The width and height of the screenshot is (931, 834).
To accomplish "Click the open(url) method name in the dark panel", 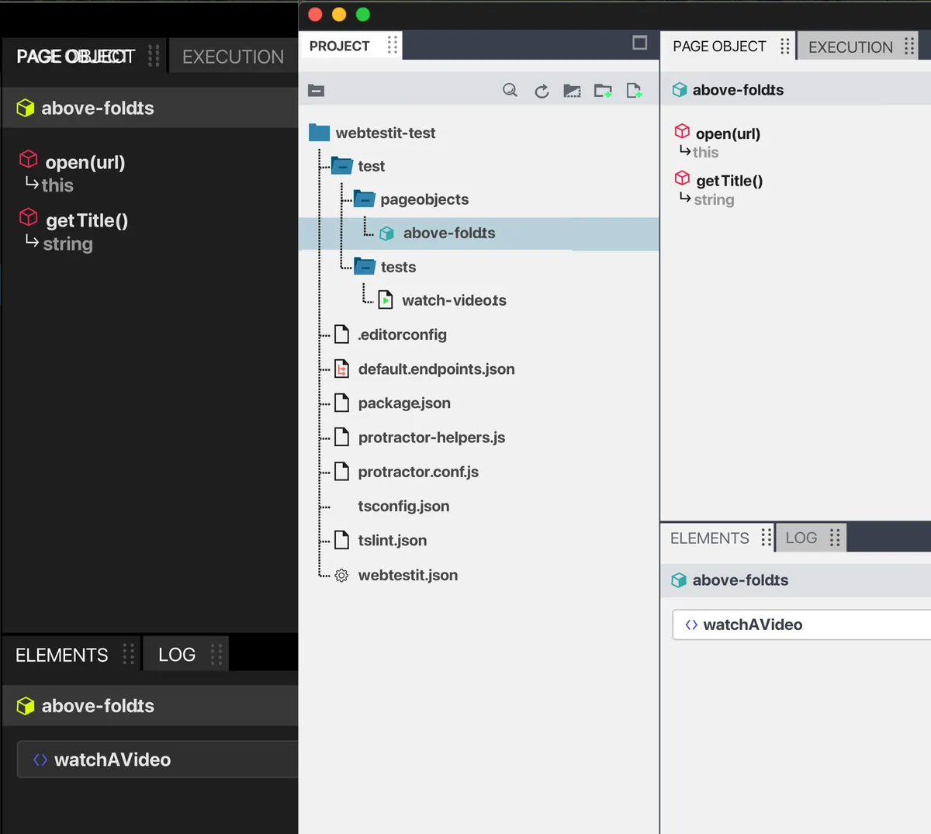I will (85, 162).
